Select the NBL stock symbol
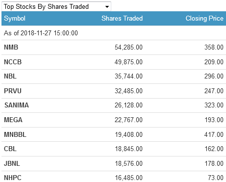 10,76
